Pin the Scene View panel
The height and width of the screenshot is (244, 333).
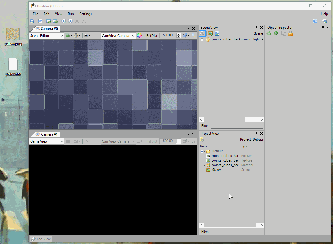pyautogui.click(x=256, y=28)
